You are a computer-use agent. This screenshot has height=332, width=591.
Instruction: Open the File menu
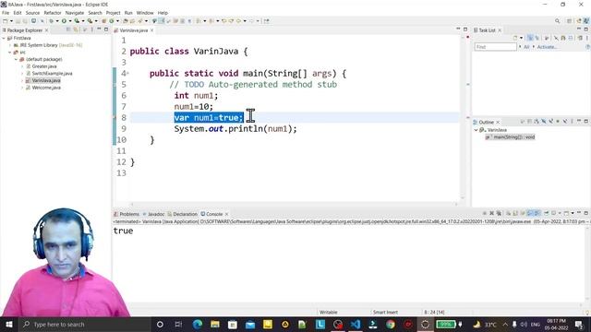(6, 13)
